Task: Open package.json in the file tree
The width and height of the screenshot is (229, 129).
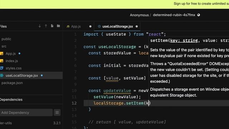Action: click(x=12, y=83)
